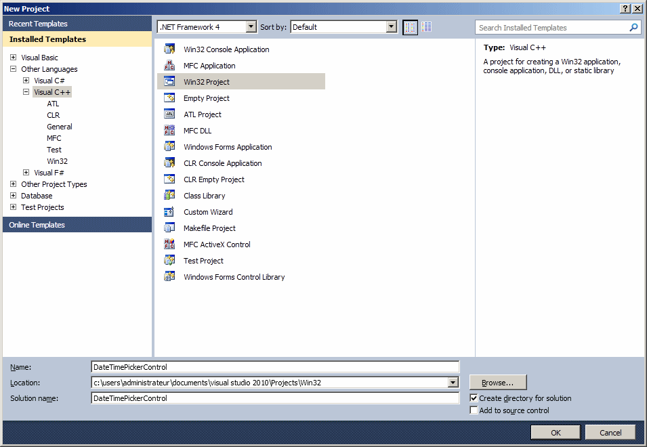Select the MFC ActiveX Control template label
The image size is (647, 447).
click(x=217, y=244)
